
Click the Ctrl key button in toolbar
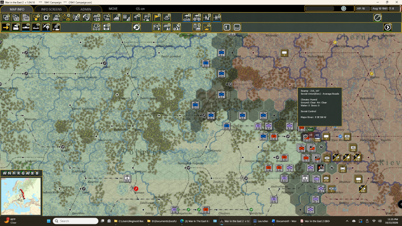pyautogui.click(x=237, y=27)
